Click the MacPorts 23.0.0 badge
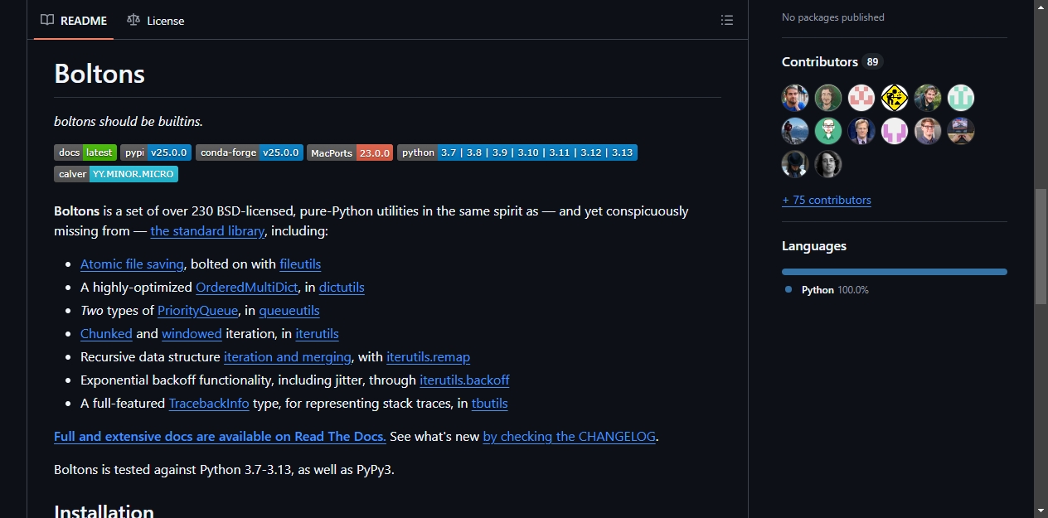 350,152
